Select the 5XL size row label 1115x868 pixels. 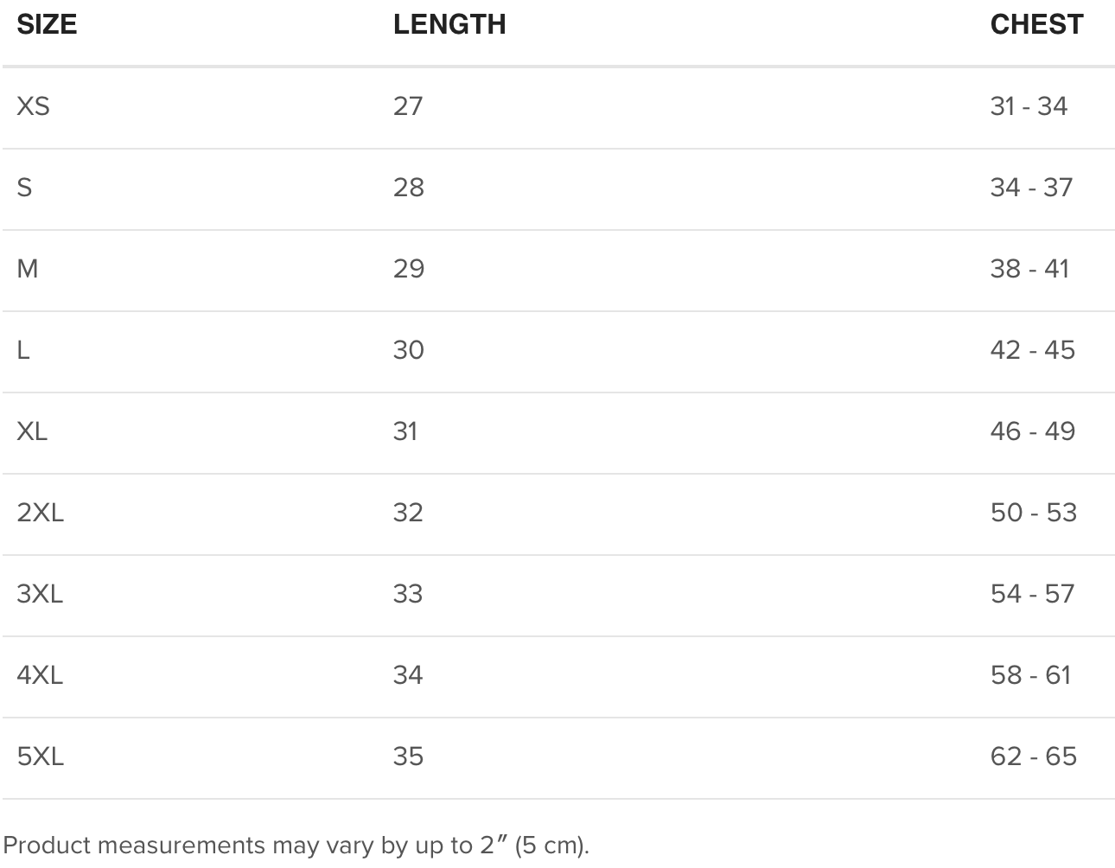point(40,756)
